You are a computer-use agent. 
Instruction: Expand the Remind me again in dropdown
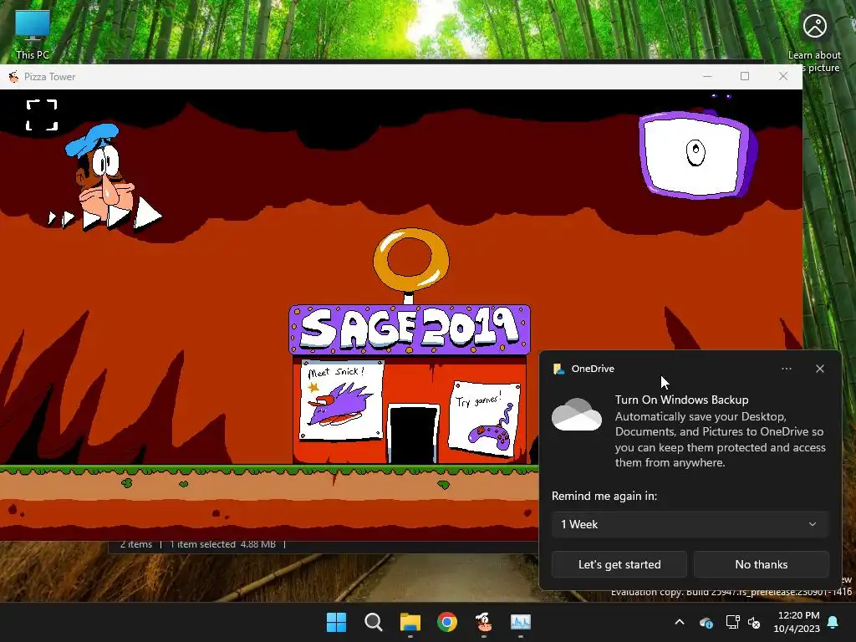pos(690,524)
